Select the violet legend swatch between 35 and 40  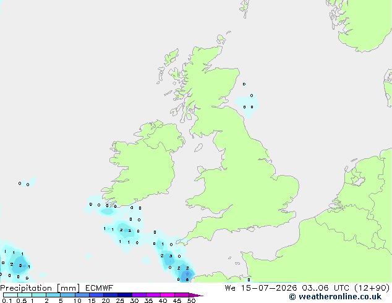click(x=153, y=295)
